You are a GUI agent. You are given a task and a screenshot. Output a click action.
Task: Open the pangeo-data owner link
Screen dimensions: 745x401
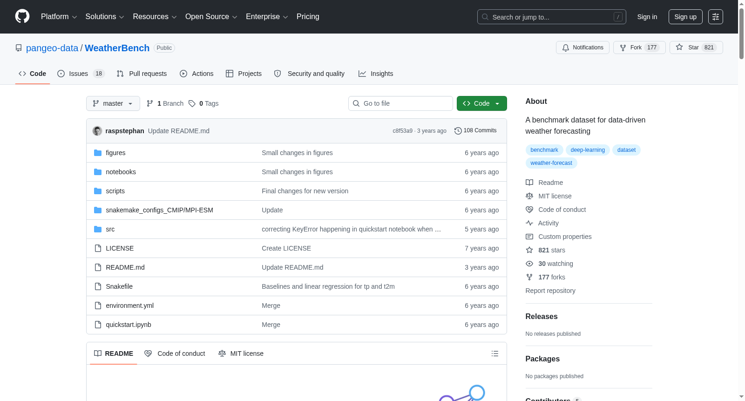(52, 48)
